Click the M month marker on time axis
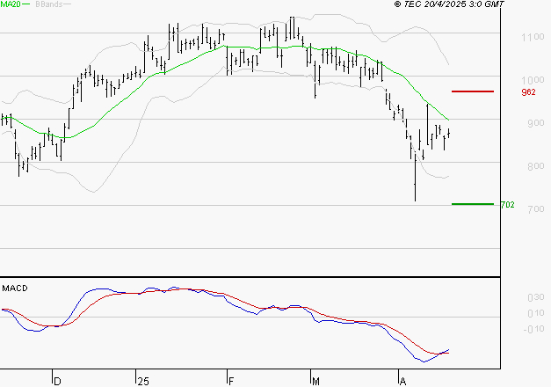 pos(315,381)
